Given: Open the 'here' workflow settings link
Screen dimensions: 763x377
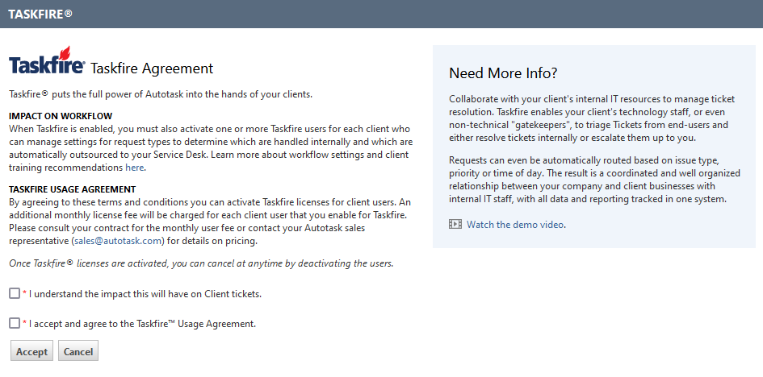Looking at the screenshot, I should point(134,168).
